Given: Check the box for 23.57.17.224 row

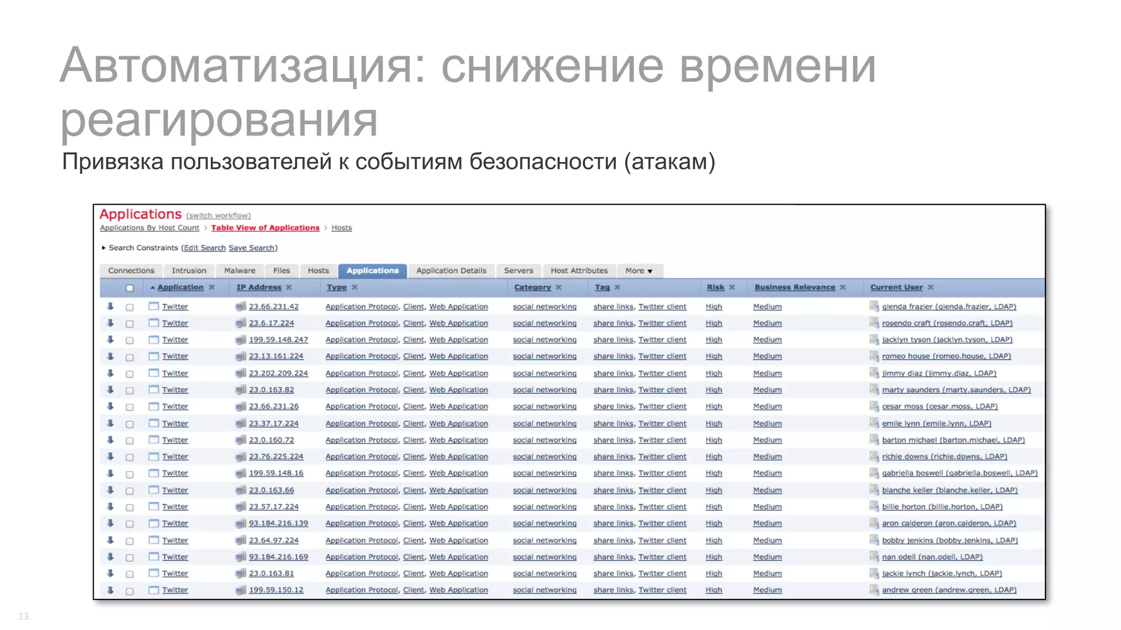Looking at the screenshot, I should click(x=130, y=507).
